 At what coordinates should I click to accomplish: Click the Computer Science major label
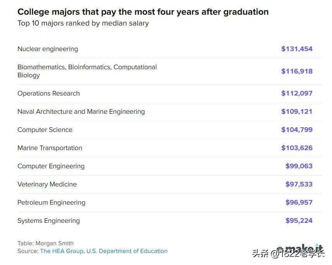click(x=45, y=130)
